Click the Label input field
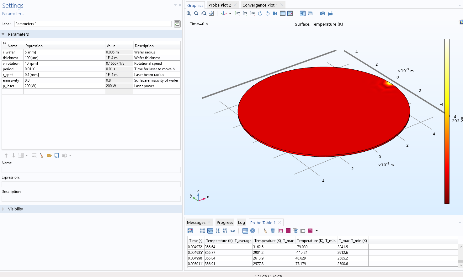This screenshot has height=277, width=463. pyautogui.click(x=93, y=24)
